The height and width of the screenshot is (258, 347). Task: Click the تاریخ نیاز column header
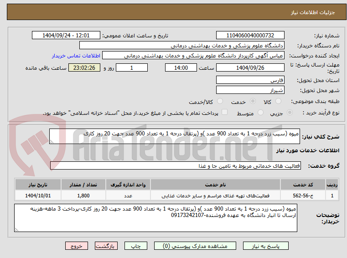click(38, 185)
